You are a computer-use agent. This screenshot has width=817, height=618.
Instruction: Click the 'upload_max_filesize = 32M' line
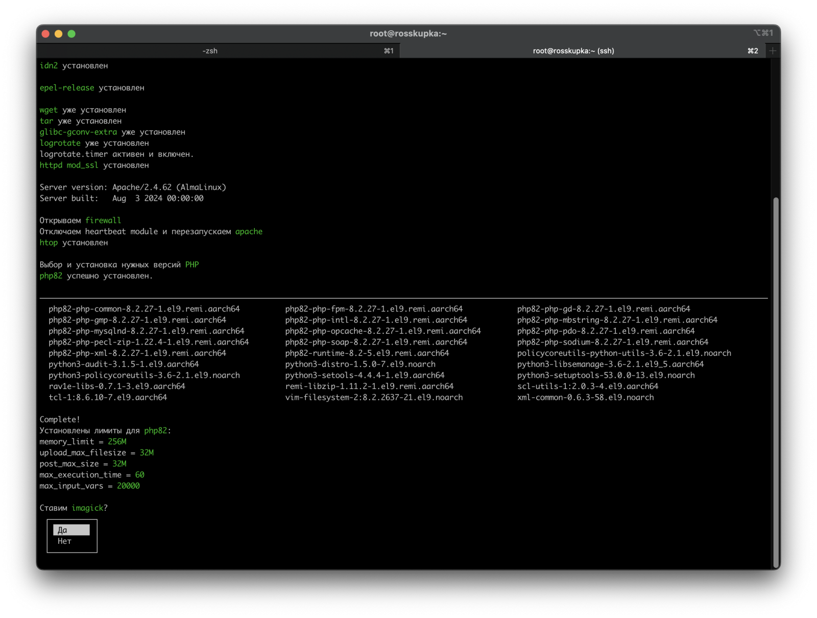97,453
